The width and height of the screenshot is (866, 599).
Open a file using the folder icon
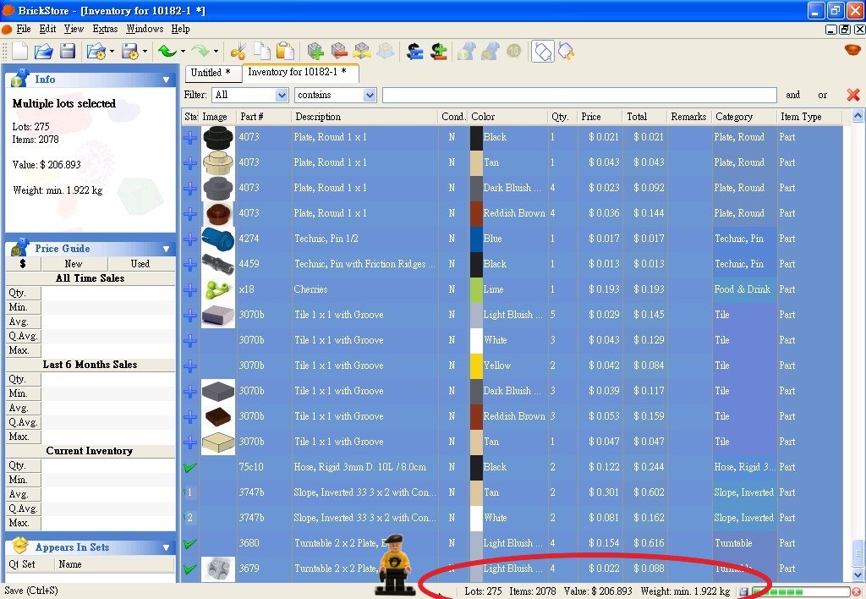point(44,52)
